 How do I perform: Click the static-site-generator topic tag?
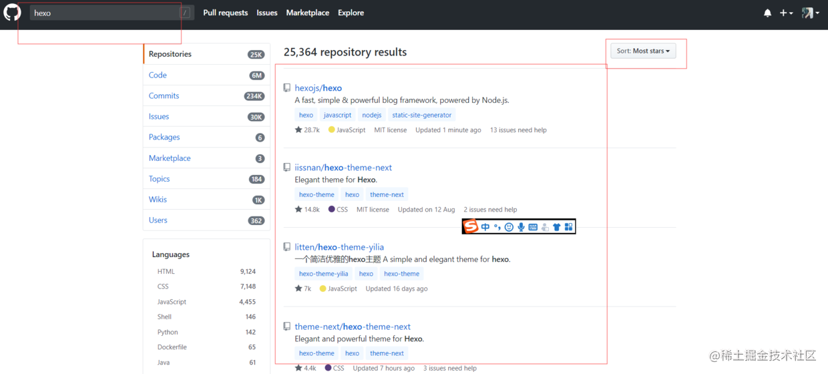(422, 115)
